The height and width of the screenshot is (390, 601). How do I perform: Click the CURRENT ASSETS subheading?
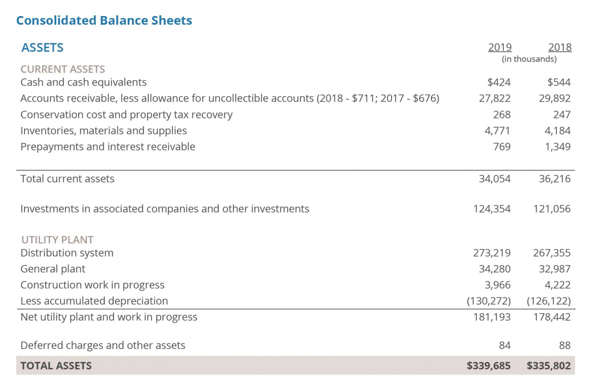pyautogui.click(x=63, y=69)
